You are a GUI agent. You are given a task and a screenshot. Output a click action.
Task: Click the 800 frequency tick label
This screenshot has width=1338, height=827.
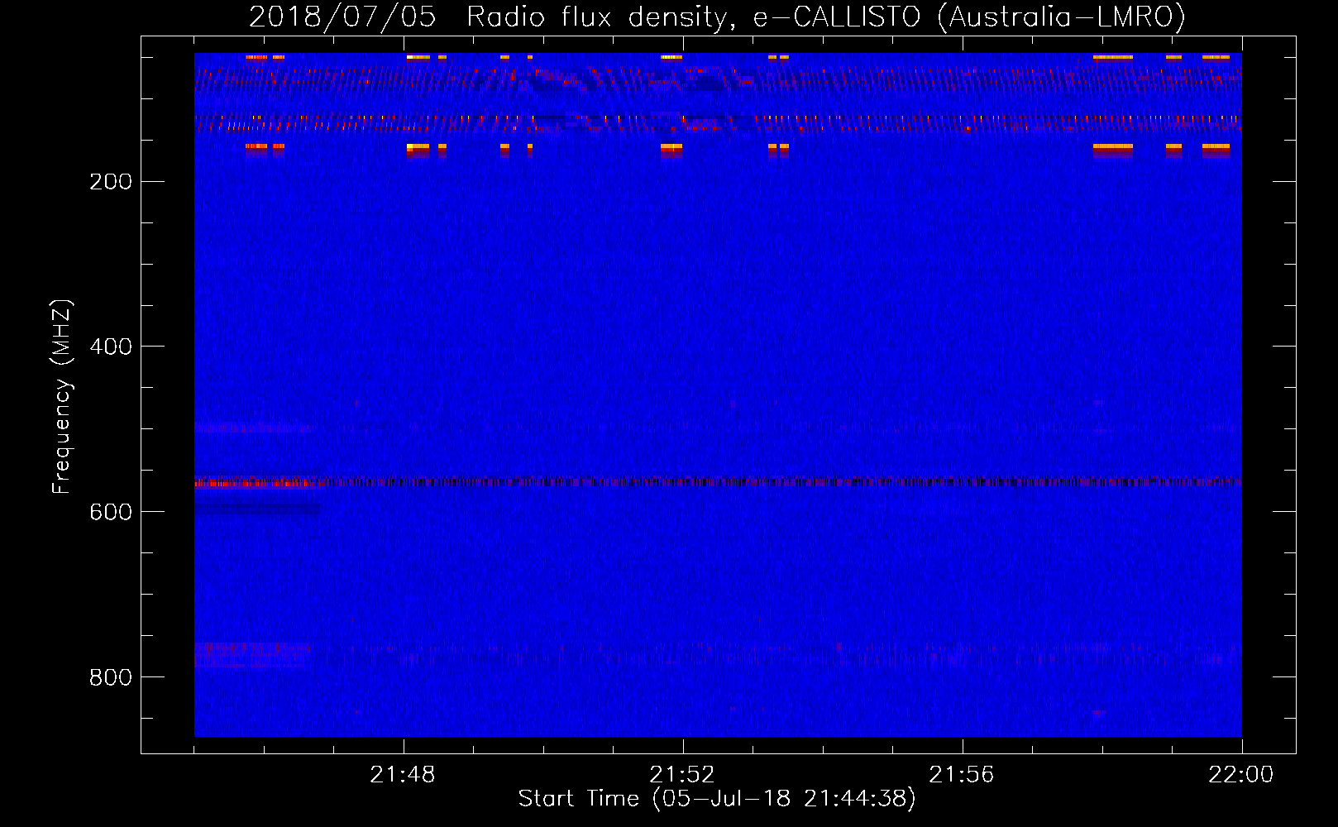(111, 677)
